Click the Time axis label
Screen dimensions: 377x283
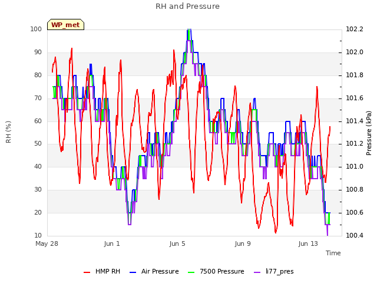333,253
